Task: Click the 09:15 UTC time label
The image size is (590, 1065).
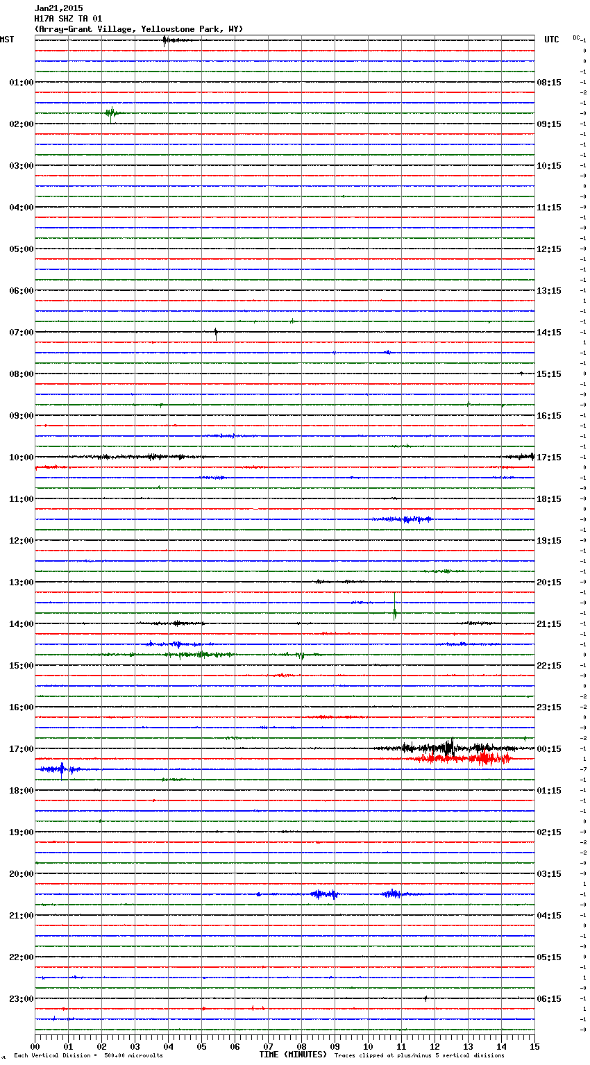Action: click(549, 124)
